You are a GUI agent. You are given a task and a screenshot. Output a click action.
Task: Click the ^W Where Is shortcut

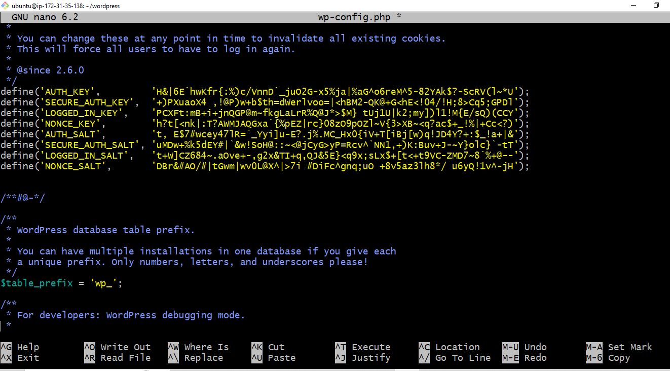[x=198, y=347]
